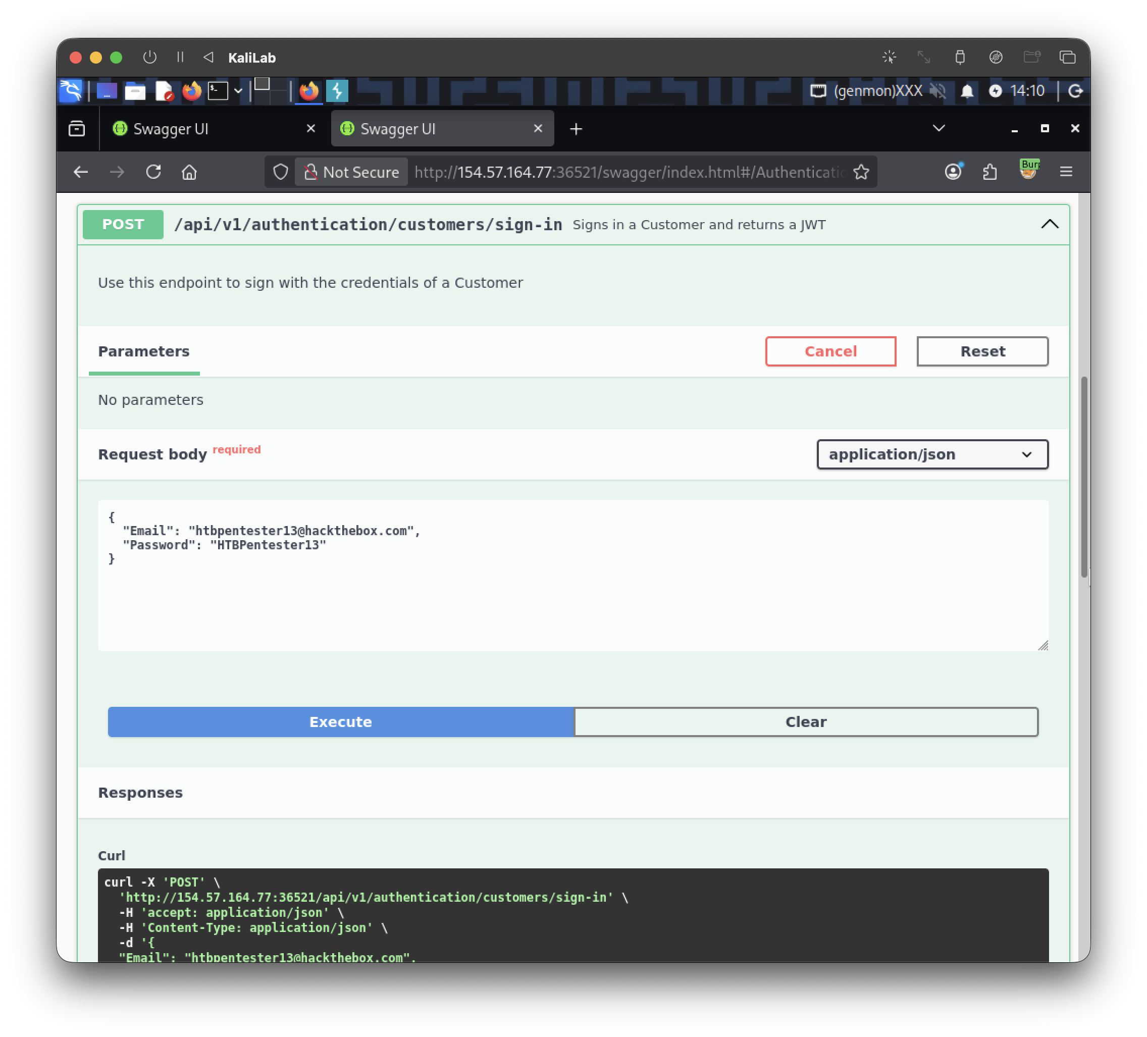Open the Firefox hamburger menu
The image size is (1147, 1037).
point(1066,172)
